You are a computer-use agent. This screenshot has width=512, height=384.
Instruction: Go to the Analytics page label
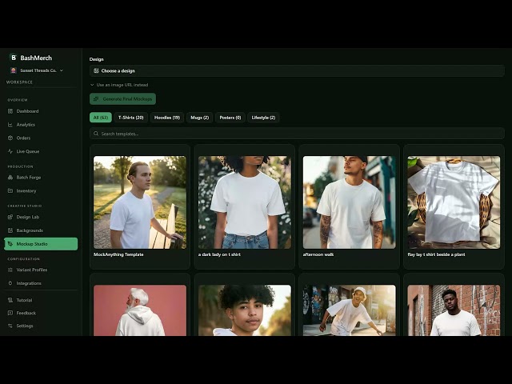(x=26, y=125)
